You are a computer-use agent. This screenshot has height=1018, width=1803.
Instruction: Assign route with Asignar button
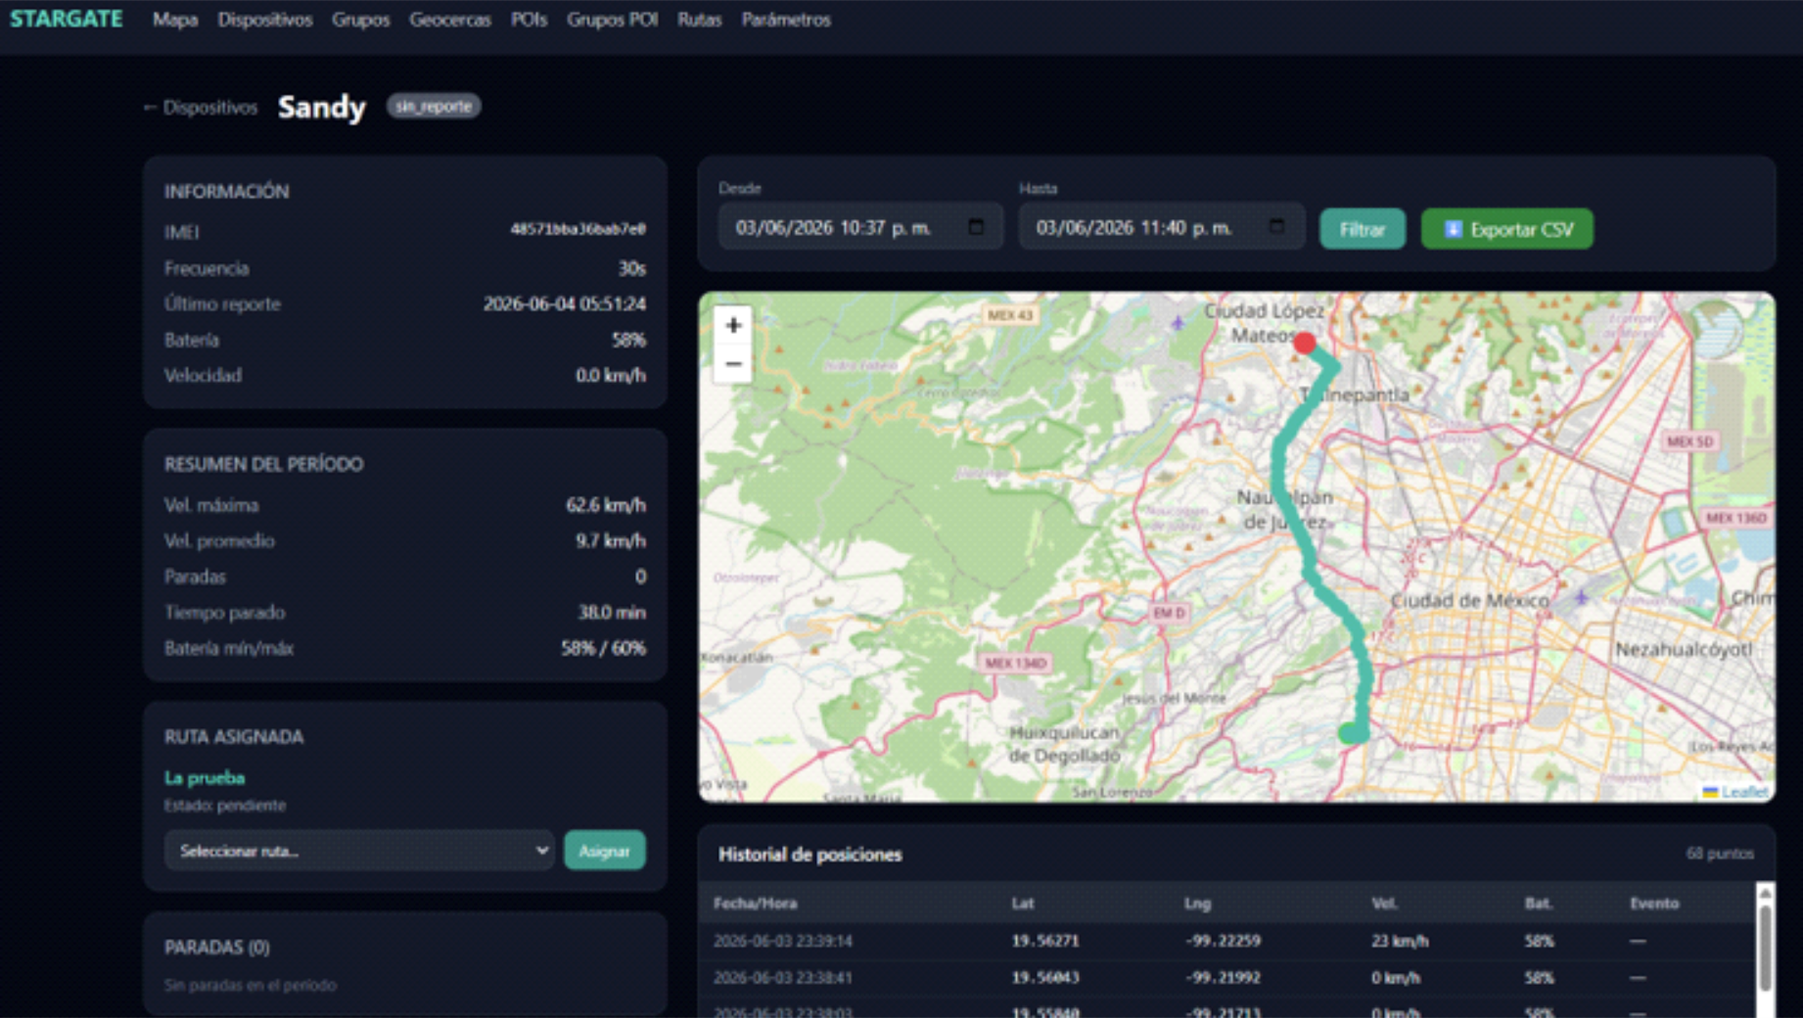(605, 851)
